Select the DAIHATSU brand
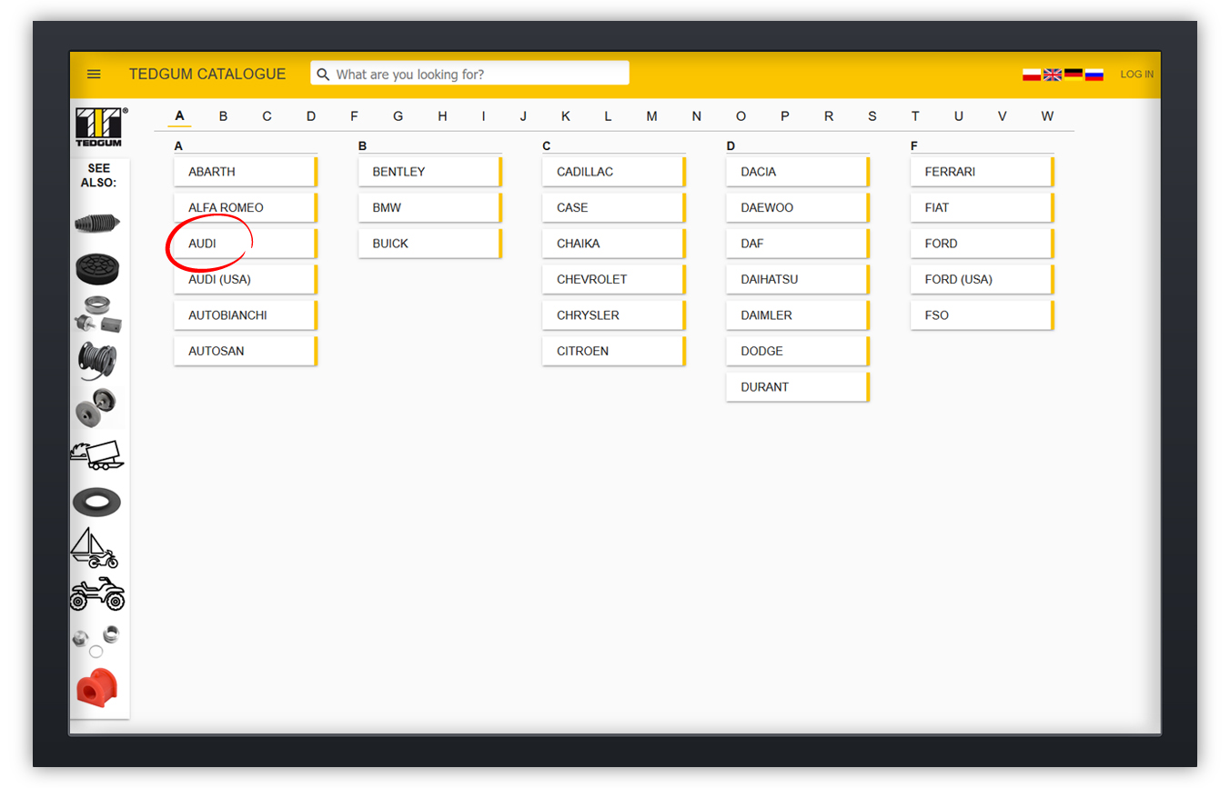This screenshot has width=1230, height=788. 798,279
